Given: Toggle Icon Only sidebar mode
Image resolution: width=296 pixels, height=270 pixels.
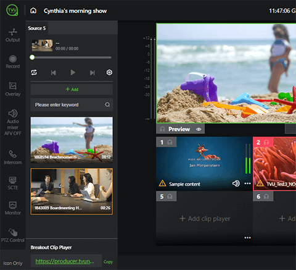Looking at the screenshot, I should click(x=13, y=263).
